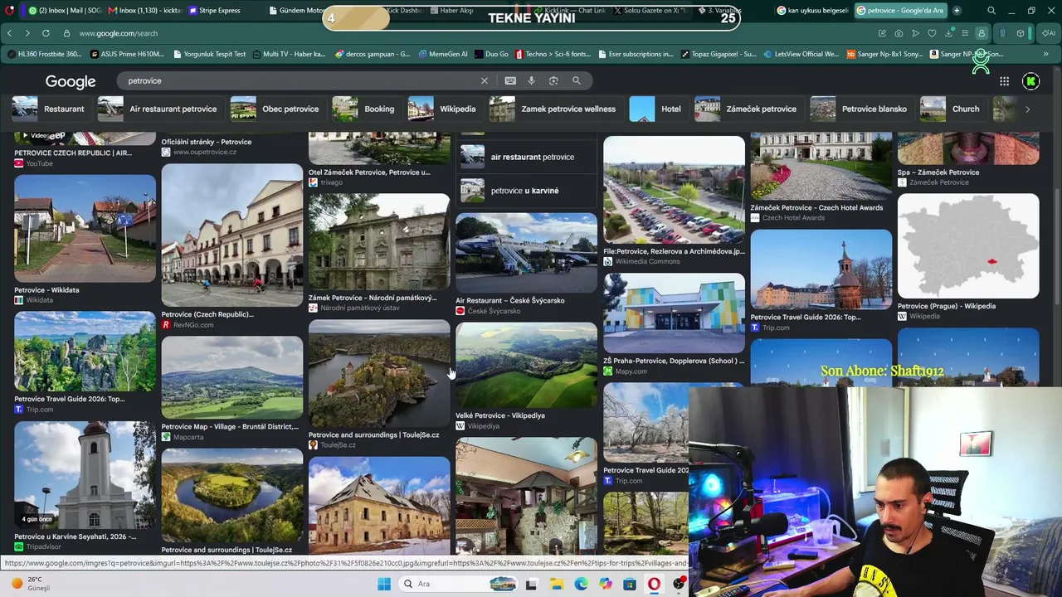The width and height of the screenshot is (1062, 597).
Task: Open the on-screen keyboard input tool
Action: click(510, 80)
